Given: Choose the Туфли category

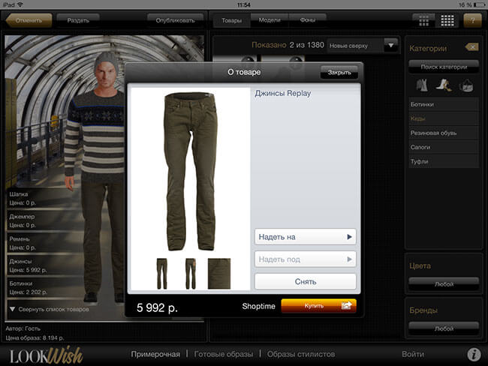Looking at the screenshot, I should 444,161.
